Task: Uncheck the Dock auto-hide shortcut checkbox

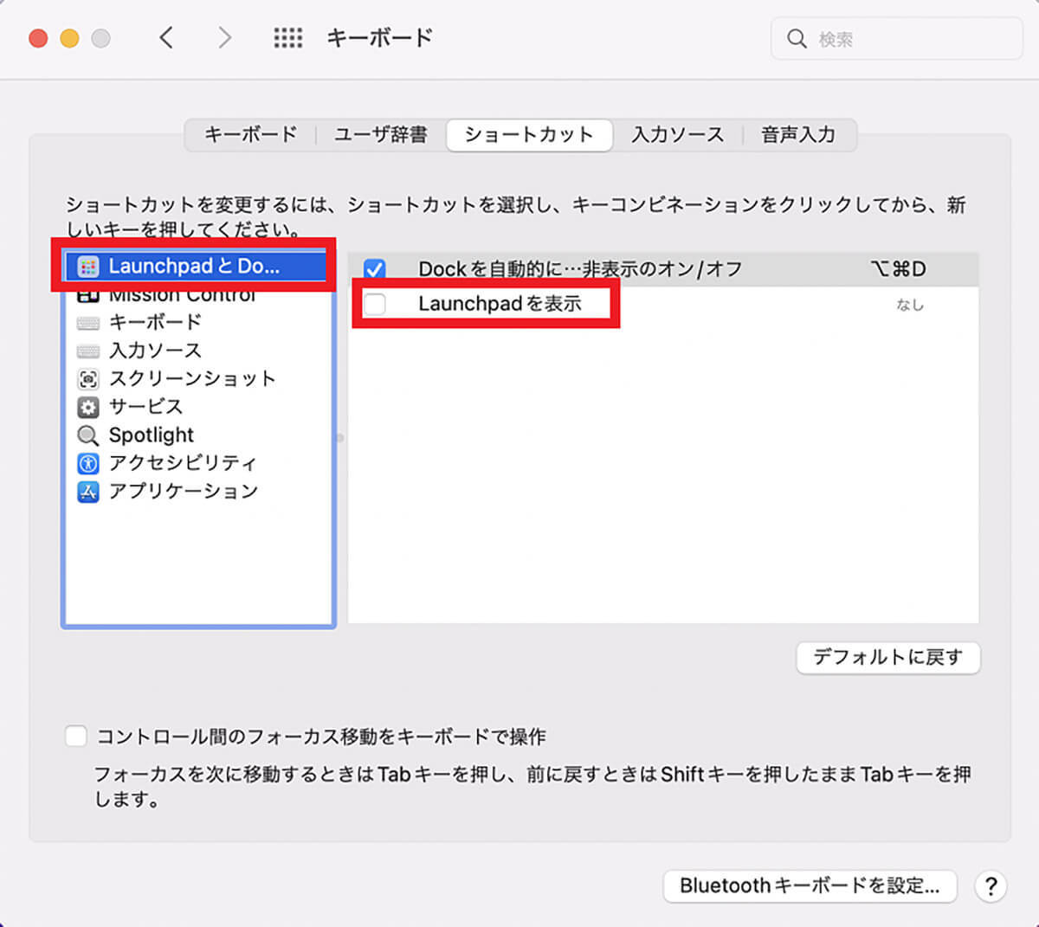Action: click(x=374, y=269)
